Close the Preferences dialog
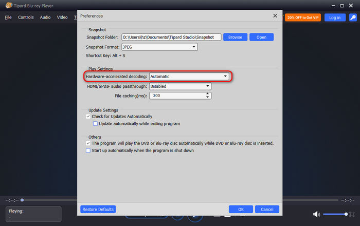Viewport: 360px width, 226px height. click(x=275, y=16)
